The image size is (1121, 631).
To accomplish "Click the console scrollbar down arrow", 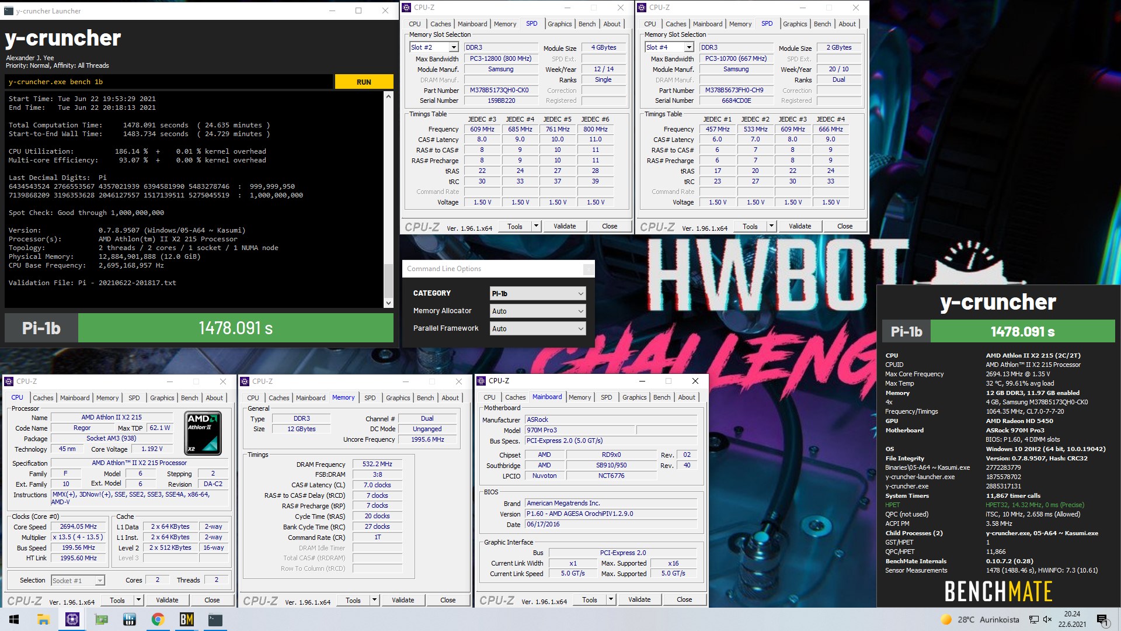I will pos(388,303).
